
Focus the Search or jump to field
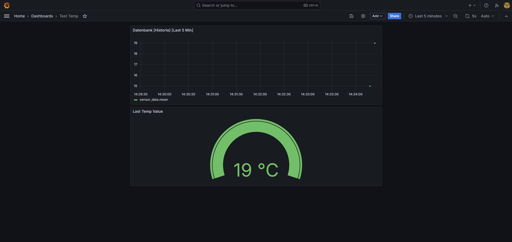point(257,5)
